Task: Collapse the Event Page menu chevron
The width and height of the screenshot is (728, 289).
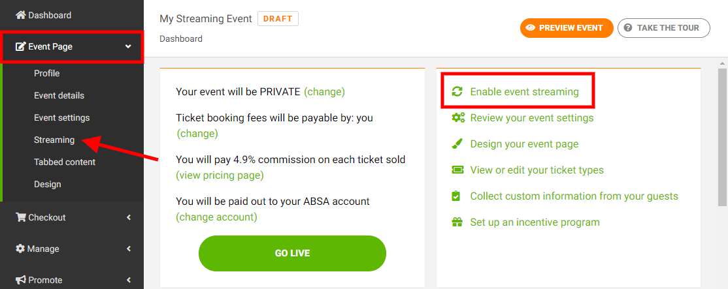Action: [x=128, y=47]
